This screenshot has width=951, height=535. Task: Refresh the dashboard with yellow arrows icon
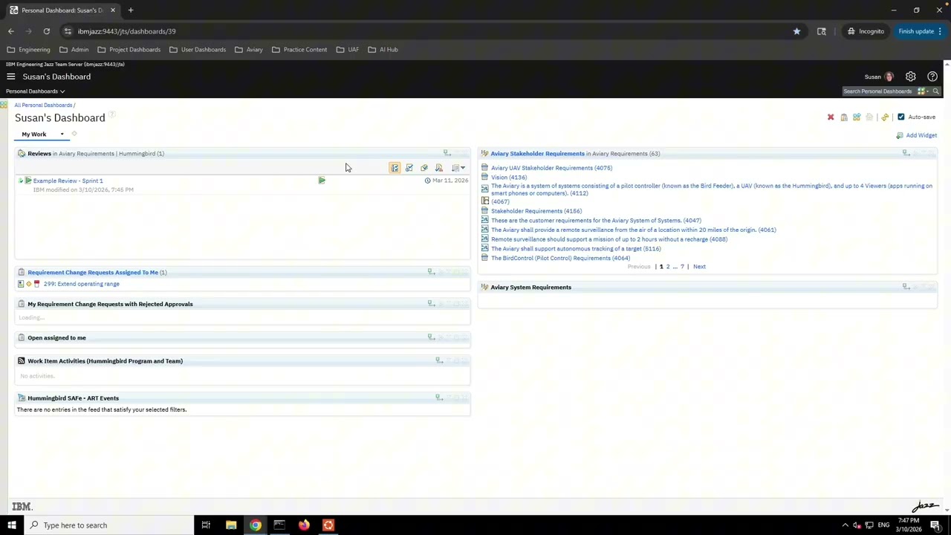tap(885, 117)
